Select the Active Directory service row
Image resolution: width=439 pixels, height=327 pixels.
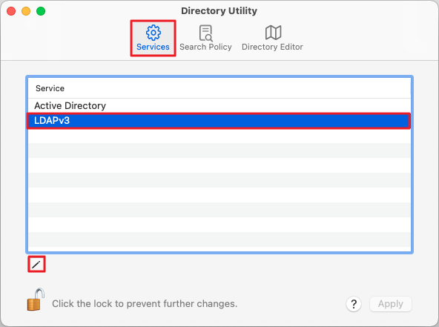[219, 106]
